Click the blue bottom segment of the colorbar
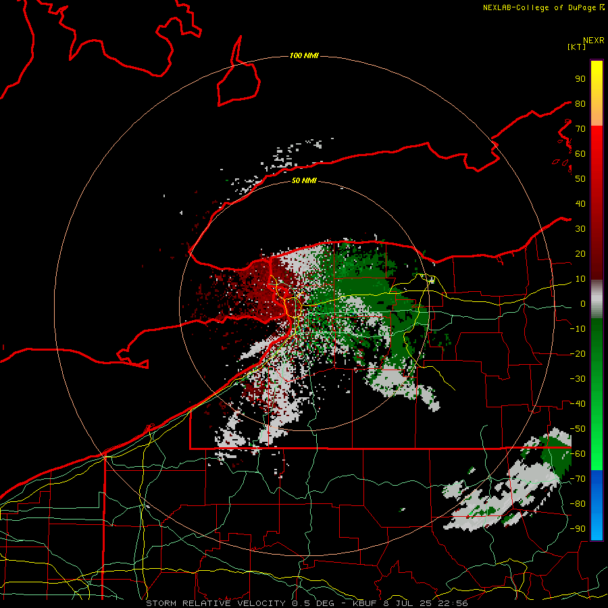The height and width of the screenshot is (608, 608). point(597,505)
